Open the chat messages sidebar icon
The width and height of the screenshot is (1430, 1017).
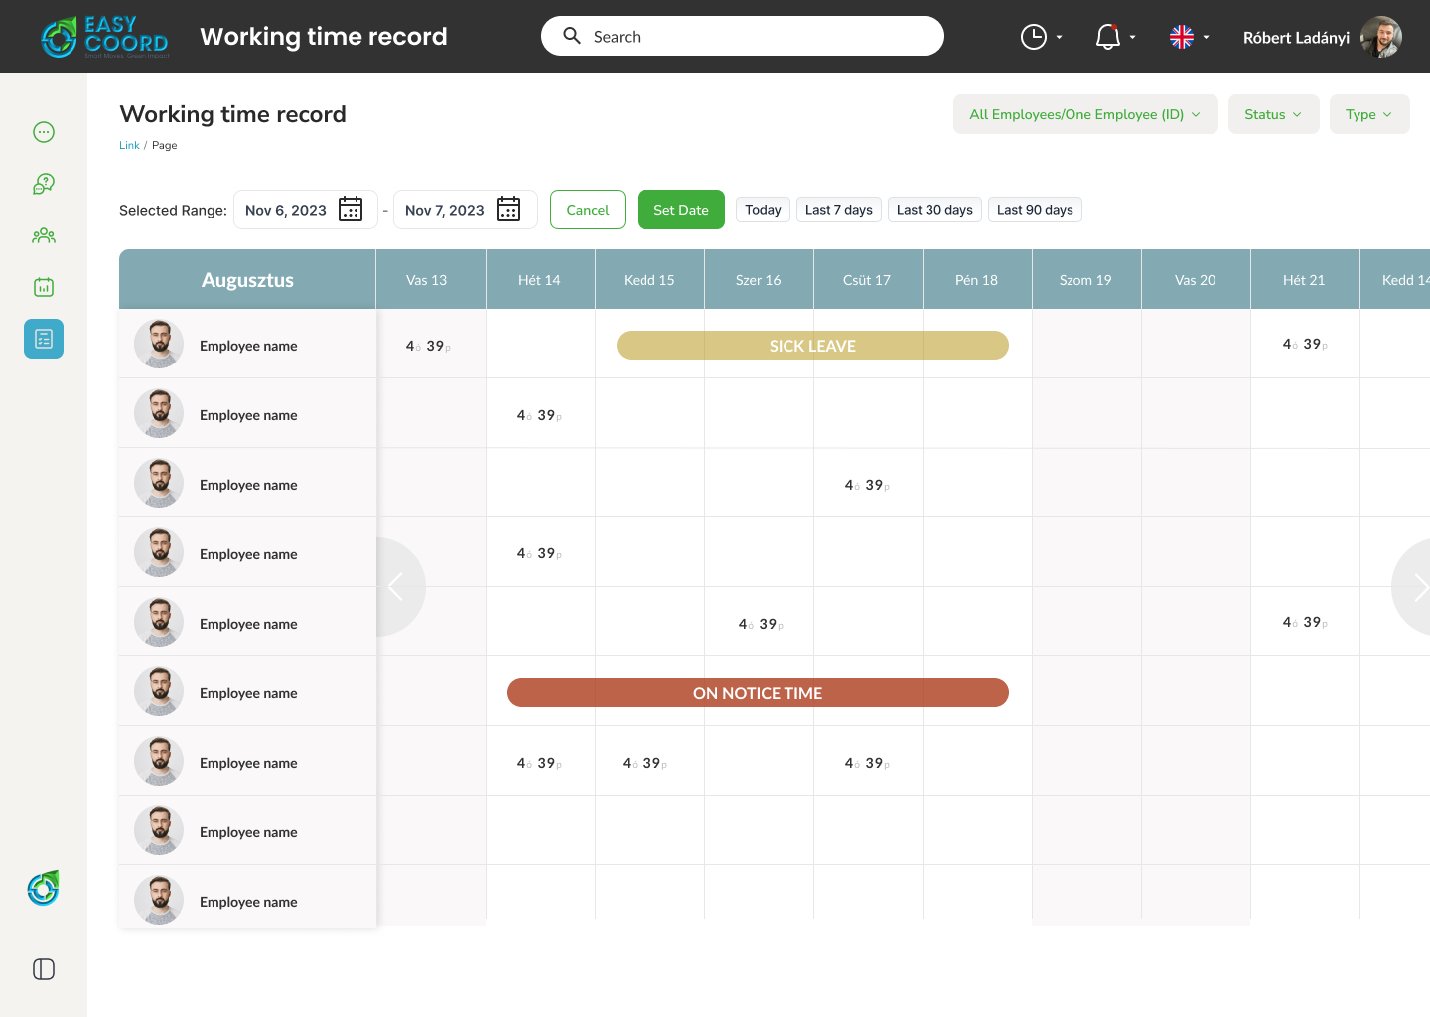tap(44, 132)
